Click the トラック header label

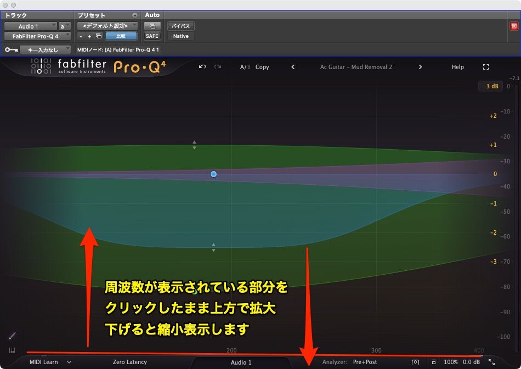16,15
